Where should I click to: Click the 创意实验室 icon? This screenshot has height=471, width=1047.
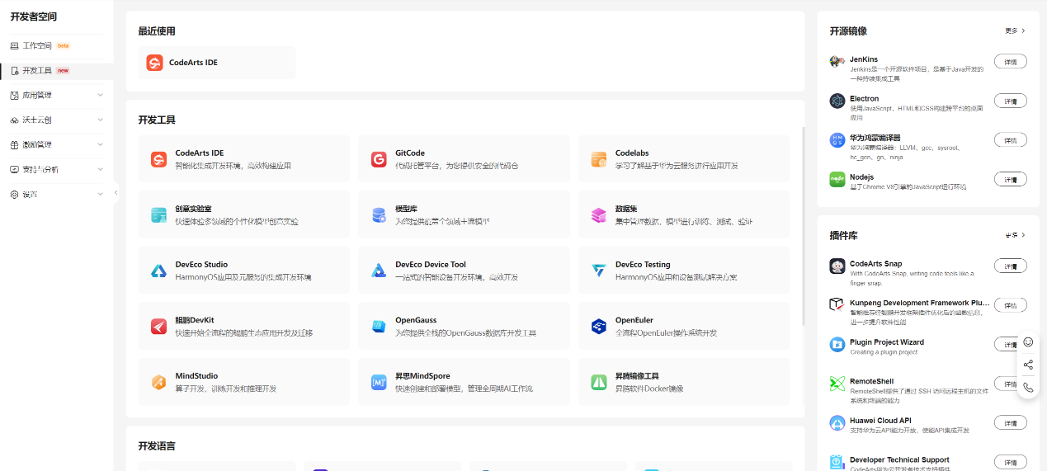click(x=159, y=214)
